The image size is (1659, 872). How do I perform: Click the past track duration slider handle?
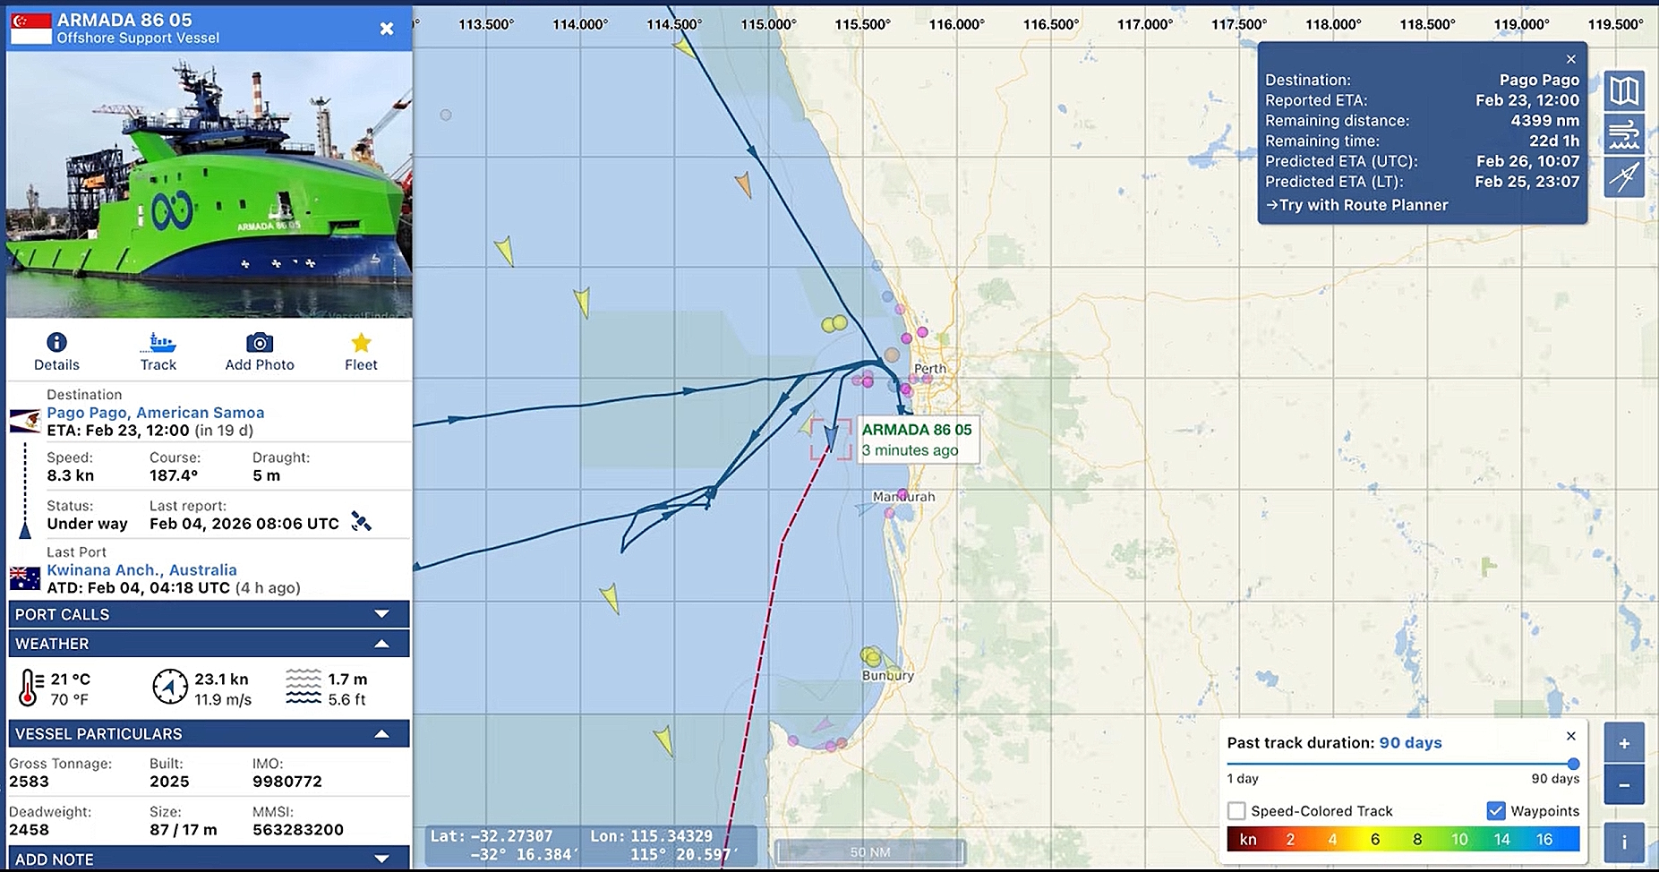pyautogui.click(x=1573, y=764)
